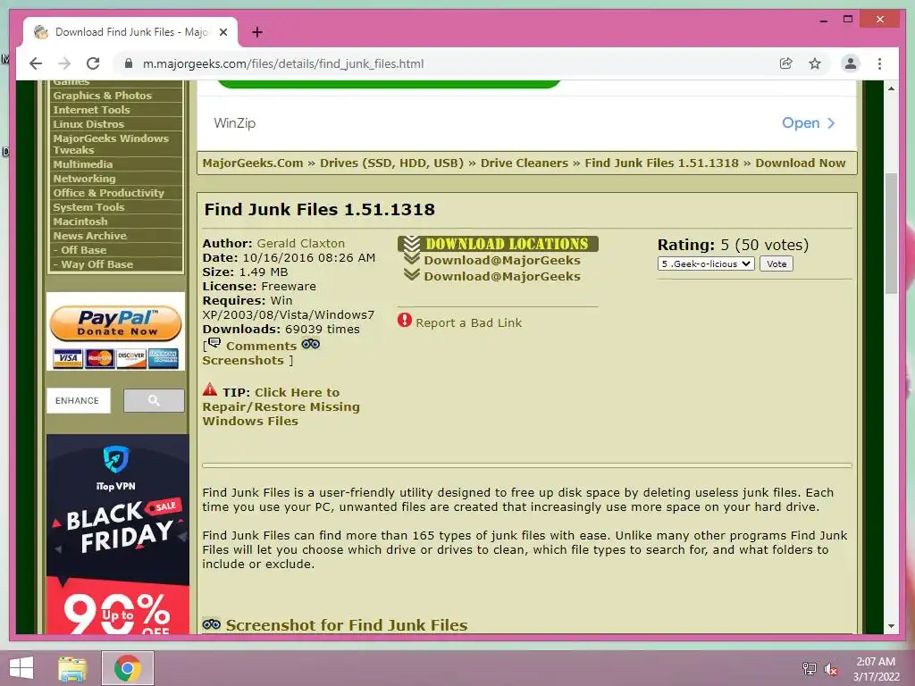Open Office & Productivity category
This screenshot has width=915, height=686.
coord(108,193)
